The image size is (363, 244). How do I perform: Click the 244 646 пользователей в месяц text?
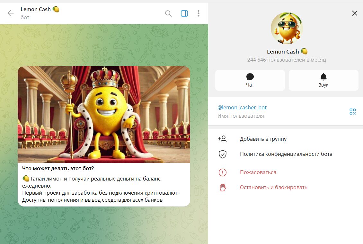[x=287, y=60]
